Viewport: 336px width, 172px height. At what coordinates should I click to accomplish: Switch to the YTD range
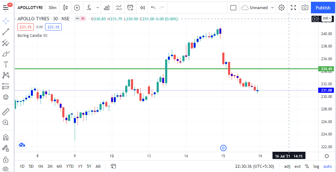point(70,166)
